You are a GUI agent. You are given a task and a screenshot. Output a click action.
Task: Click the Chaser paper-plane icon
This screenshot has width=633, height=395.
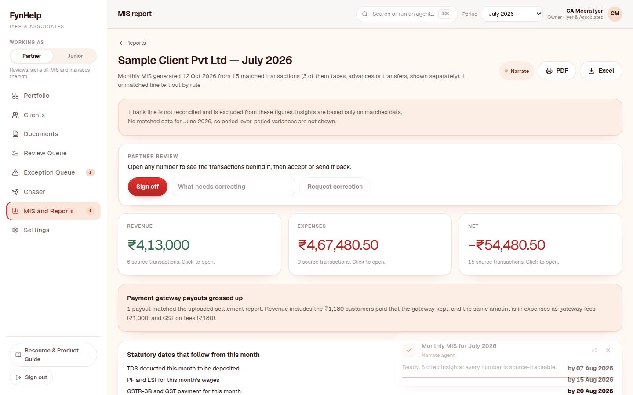click(15, 192)
